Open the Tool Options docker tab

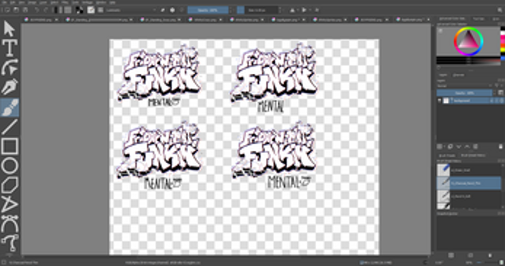[x=478, y=19]
